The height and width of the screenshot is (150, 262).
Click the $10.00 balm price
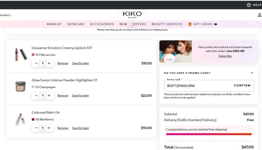click(146, 128)
